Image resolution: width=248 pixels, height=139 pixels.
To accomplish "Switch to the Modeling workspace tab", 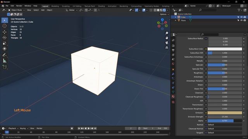I will click(x=55, y=6).
